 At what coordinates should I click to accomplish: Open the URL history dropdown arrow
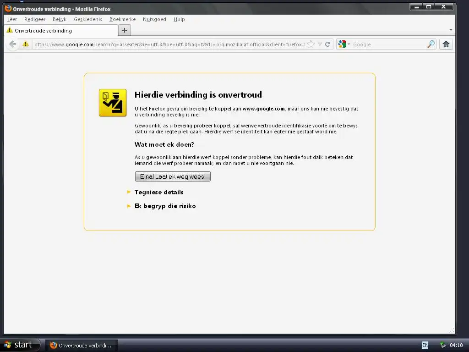(320, 44)
